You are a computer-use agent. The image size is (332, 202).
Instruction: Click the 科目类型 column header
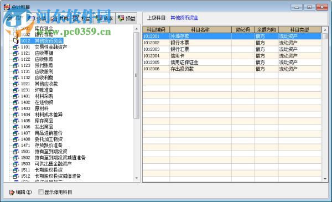coord(300,30)
